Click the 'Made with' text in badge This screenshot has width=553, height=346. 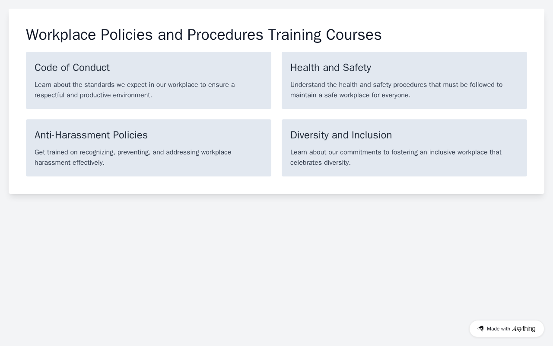(x=499, y=329)
